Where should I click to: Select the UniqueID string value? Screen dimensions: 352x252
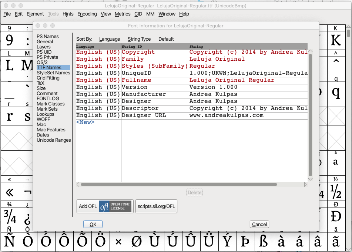pos(248,73)
